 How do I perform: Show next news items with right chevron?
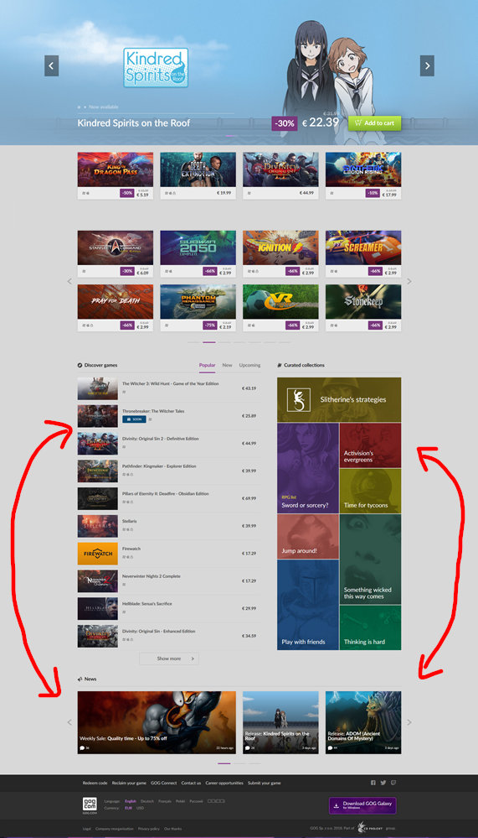pos(409,722)
